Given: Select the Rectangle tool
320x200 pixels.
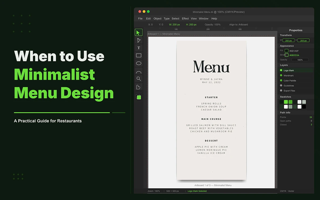Looking at the screenshot, I should pyautogui.click(x=138, y=55).
